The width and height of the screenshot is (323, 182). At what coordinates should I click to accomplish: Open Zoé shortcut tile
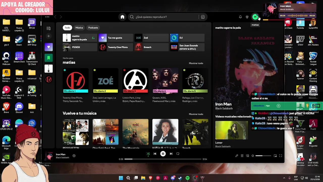coord(151,38)
